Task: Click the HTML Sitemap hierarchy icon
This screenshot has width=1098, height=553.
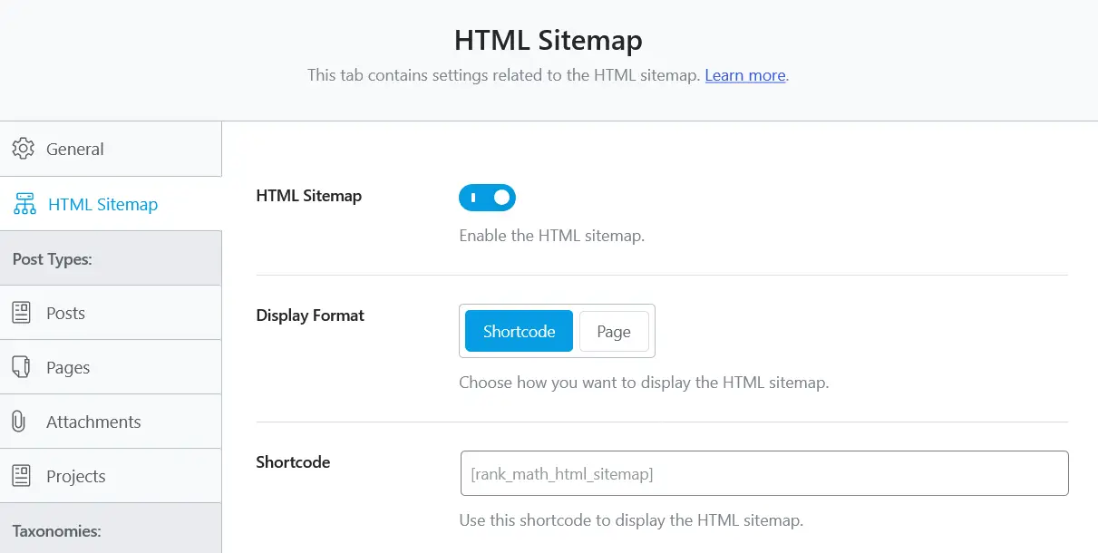Action: point(24,204)
